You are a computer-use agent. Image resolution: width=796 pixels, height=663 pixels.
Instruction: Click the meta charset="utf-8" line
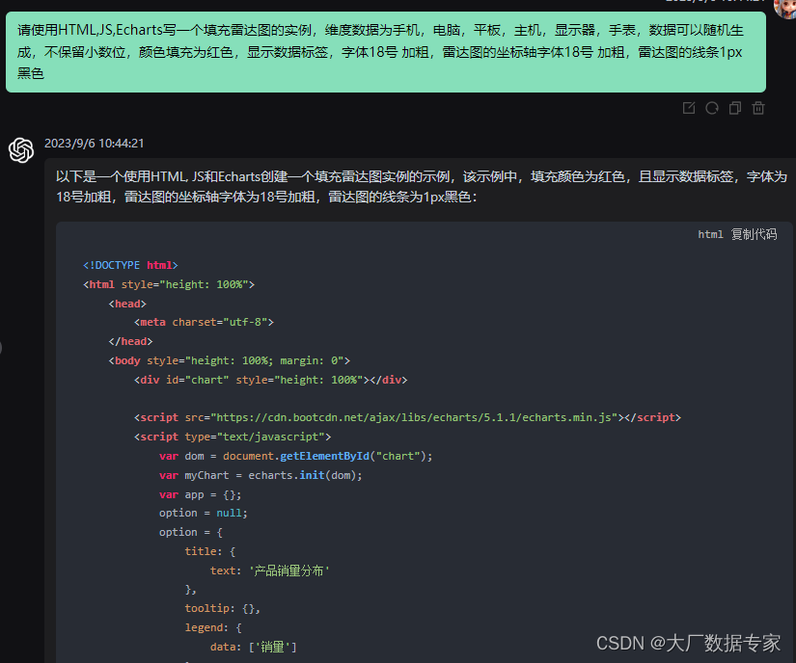click(205, 323)
